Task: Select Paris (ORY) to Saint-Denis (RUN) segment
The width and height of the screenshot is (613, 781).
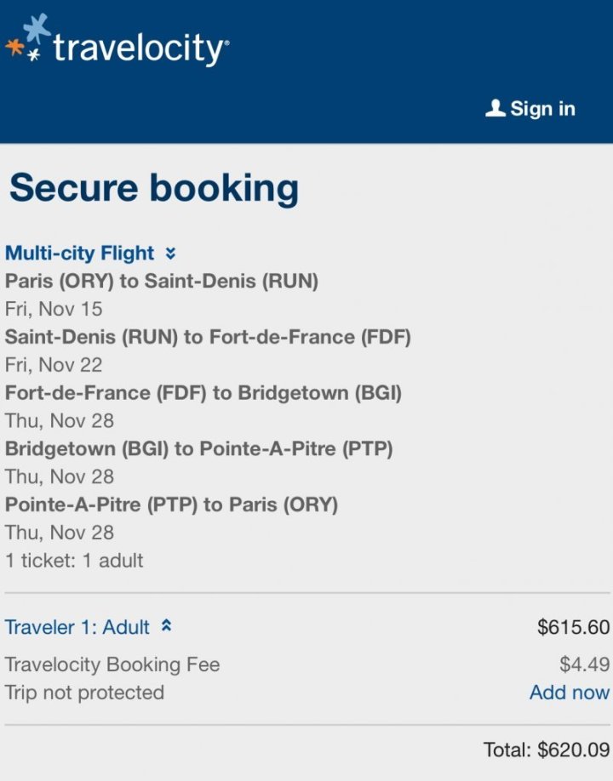Action: pos(162,281)
